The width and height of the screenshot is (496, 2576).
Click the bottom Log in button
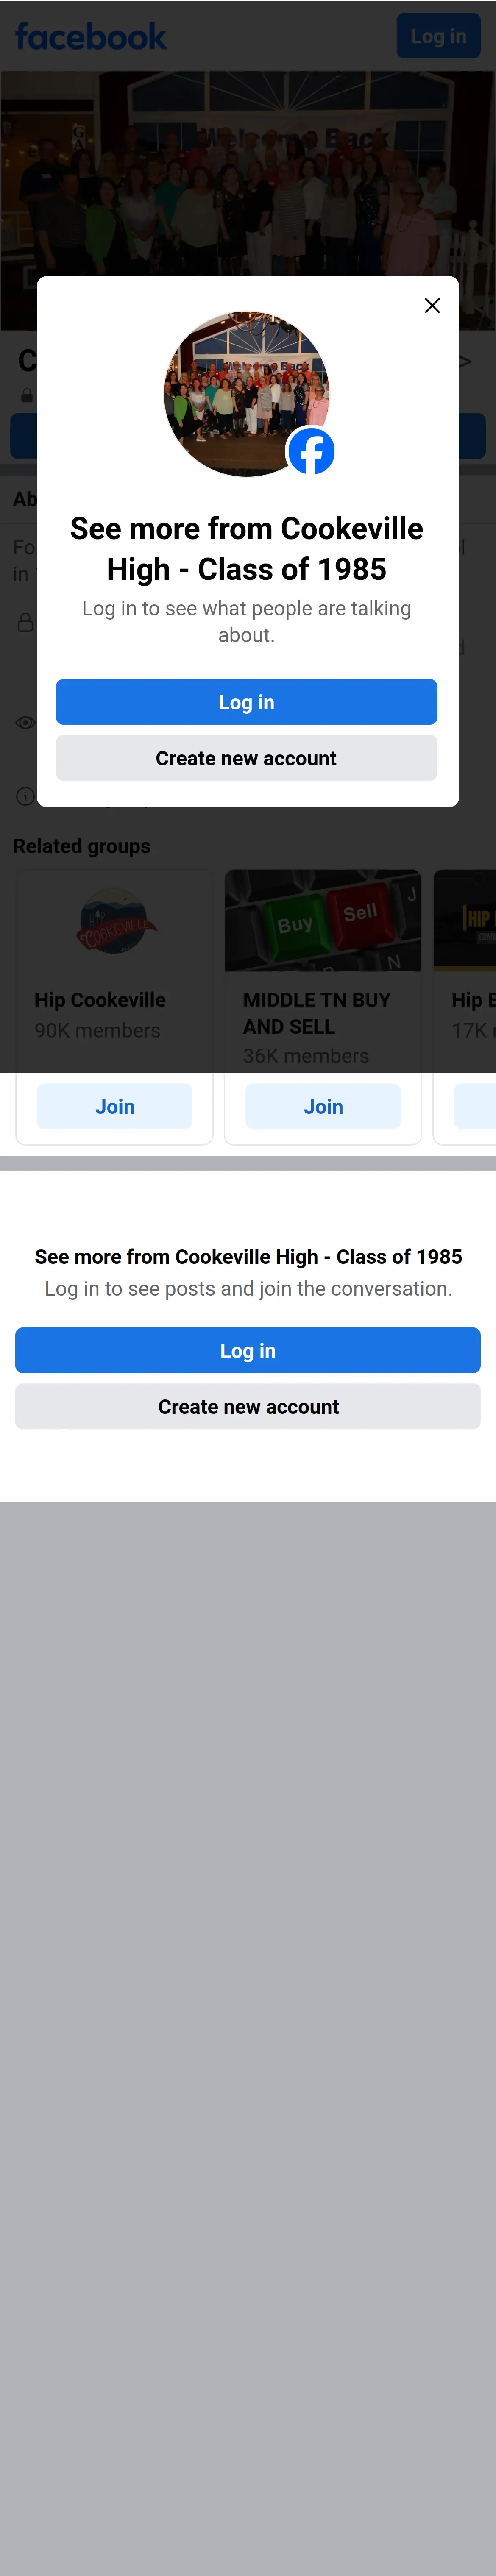248,1350
